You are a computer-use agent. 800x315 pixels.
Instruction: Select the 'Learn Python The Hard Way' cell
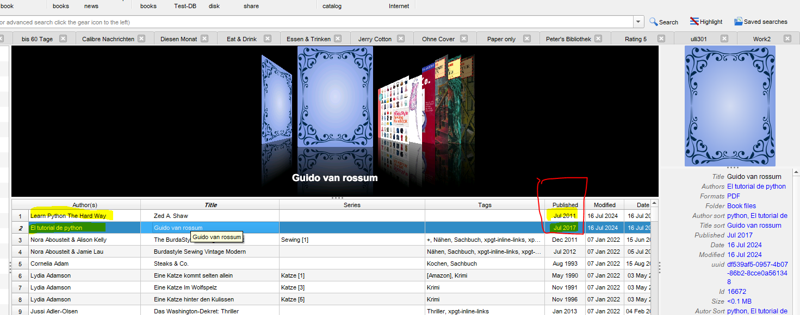[x=84, y=216]
